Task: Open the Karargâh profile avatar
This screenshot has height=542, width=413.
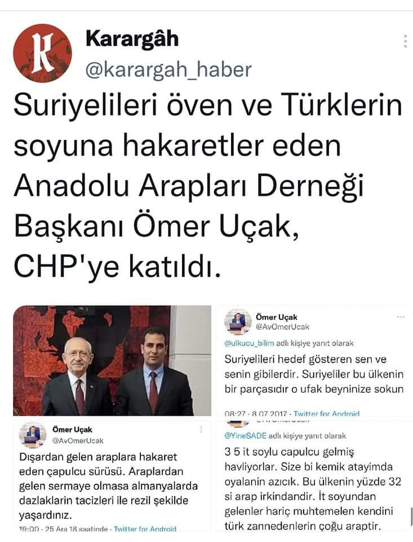Action: [x=42, y=53]
